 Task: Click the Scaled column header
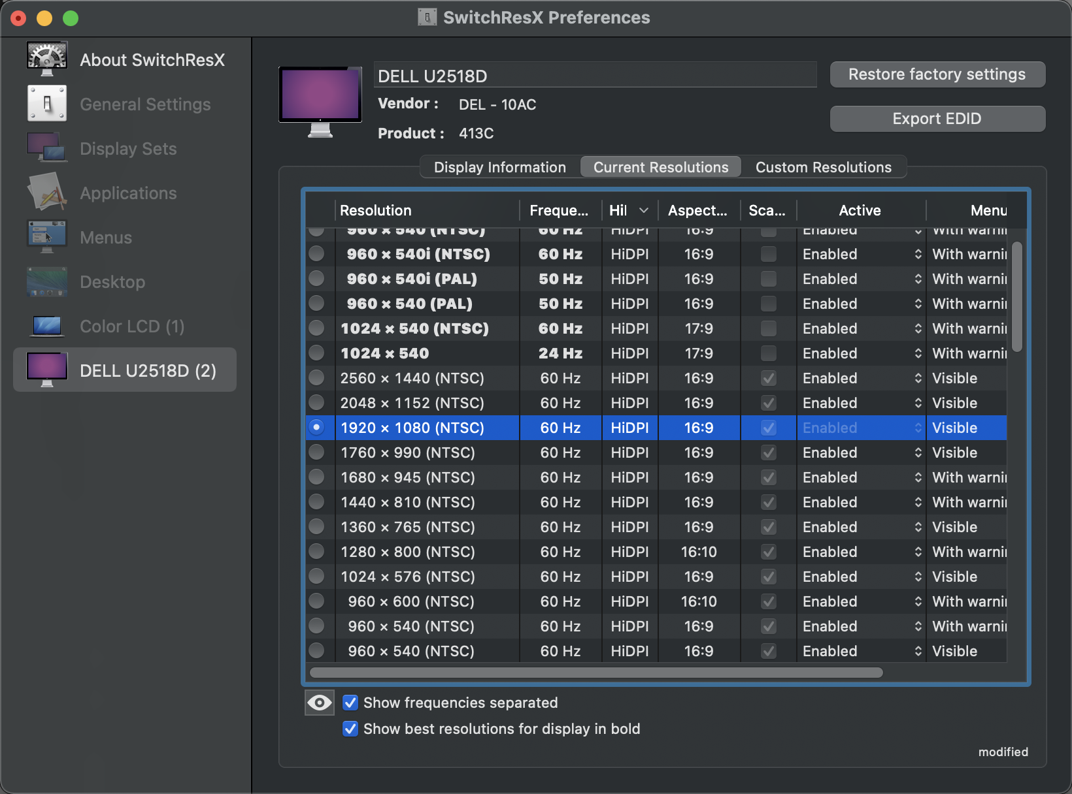[767, 210]
